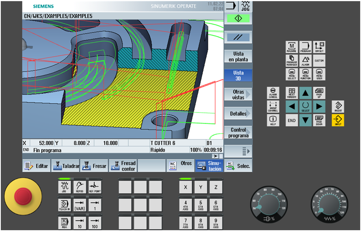The width and height of the screenshot is (361, 231).
Task: Click the MENU SELECT key
Action: tap(292, 74)
